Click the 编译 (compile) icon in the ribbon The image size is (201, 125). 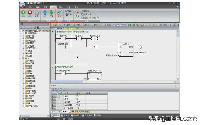tap(36, 13)
